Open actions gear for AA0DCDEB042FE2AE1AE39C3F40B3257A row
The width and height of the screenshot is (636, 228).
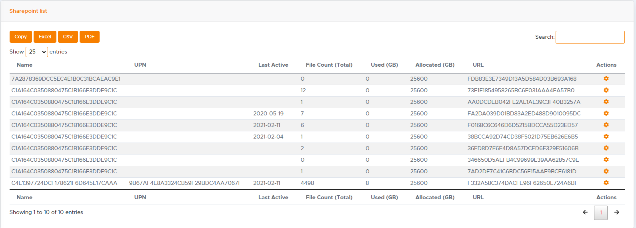[606, 102]
